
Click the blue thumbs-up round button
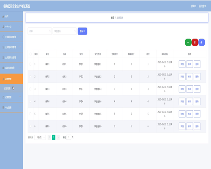202,42
